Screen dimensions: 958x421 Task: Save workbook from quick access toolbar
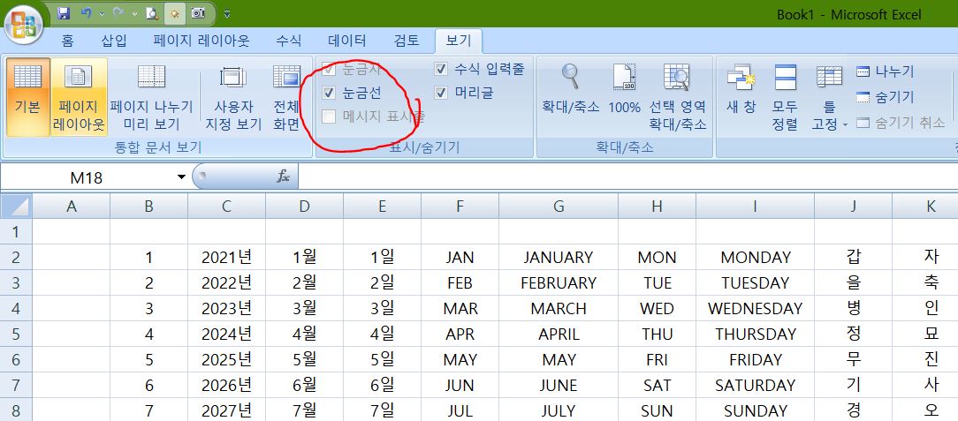64,13
